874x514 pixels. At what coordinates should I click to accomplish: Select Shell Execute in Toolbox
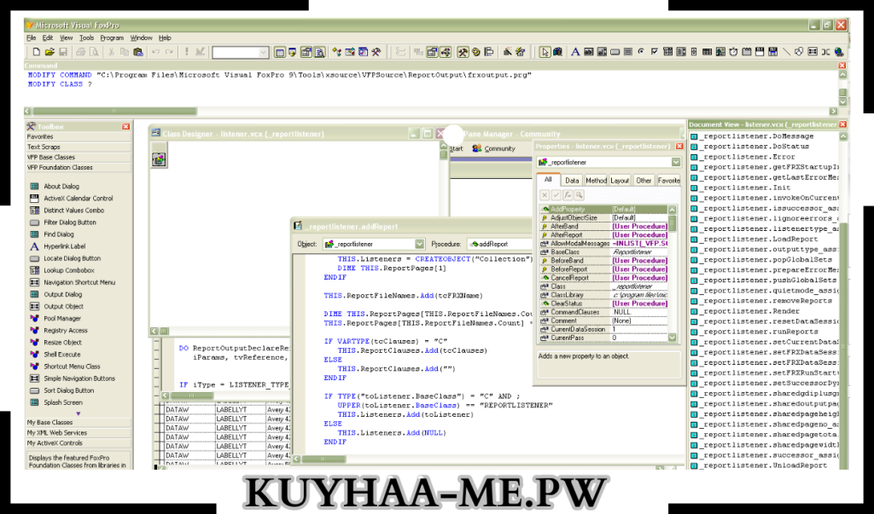61,355
